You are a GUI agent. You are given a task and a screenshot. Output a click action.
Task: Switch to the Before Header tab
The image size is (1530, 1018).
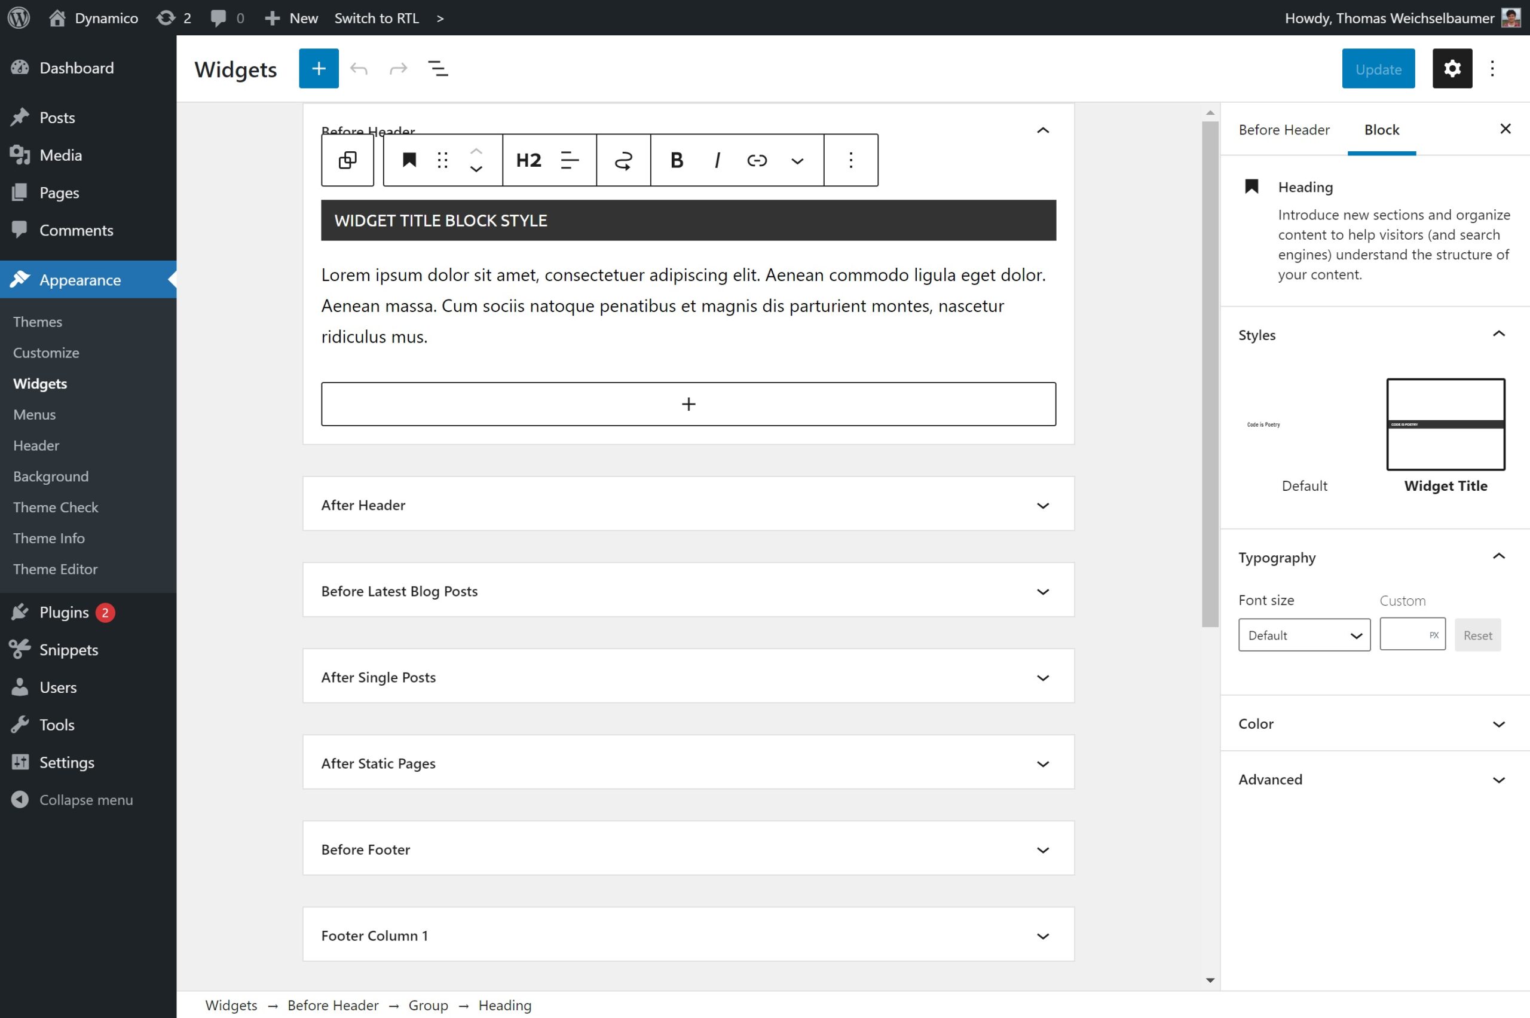[x=1284, y=130]
